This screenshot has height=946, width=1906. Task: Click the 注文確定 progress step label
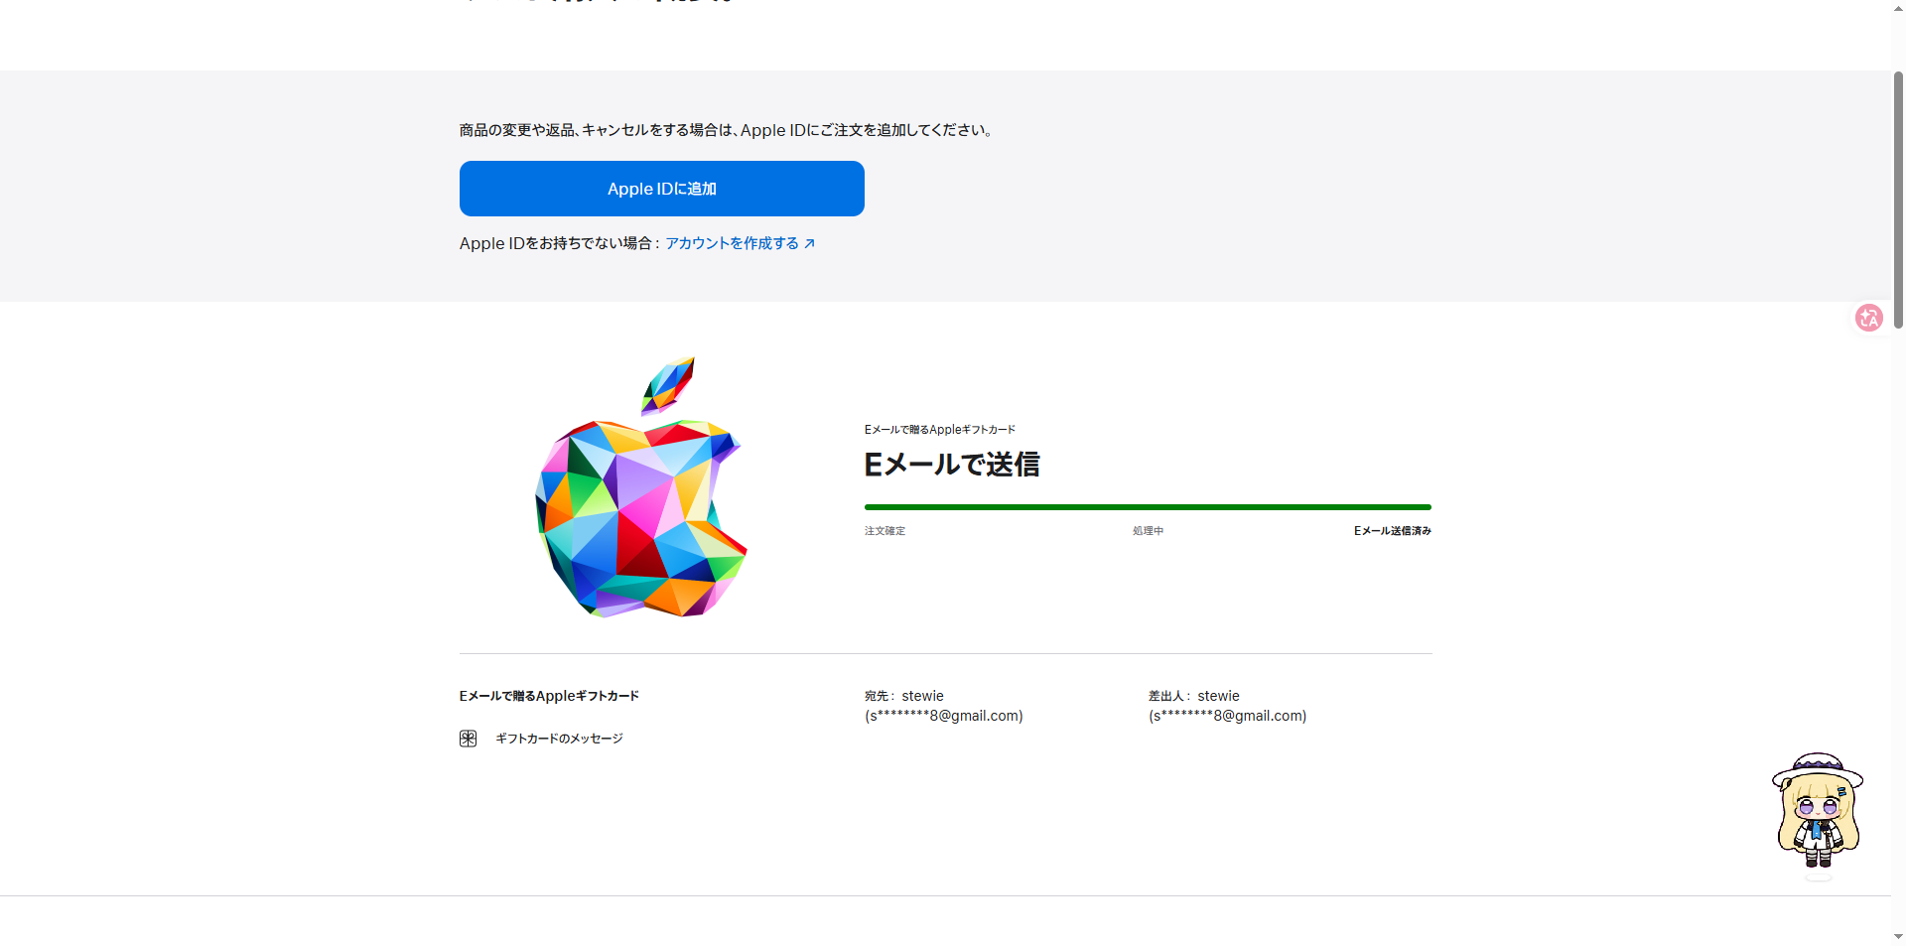click(x=885, y=531)
